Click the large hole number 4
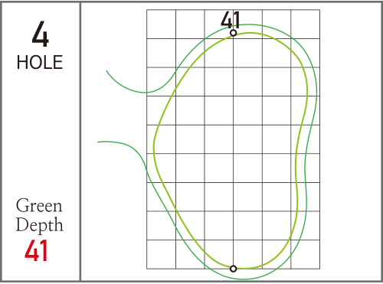The width and height of the screenshot is (383, 284). pos(41,34)
